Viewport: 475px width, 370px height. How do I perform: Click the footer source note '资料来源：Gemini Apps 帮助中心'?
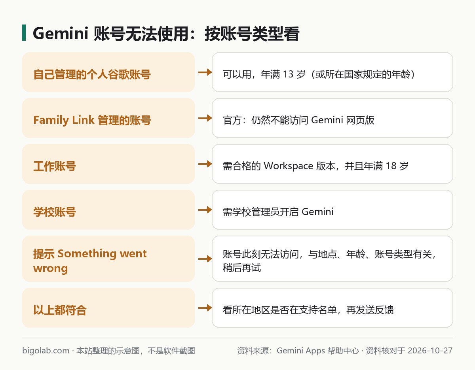[298, 351]
